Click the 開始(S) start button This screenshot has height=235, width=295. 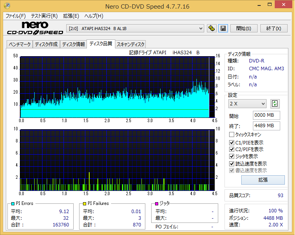click(x=244, y=28)
